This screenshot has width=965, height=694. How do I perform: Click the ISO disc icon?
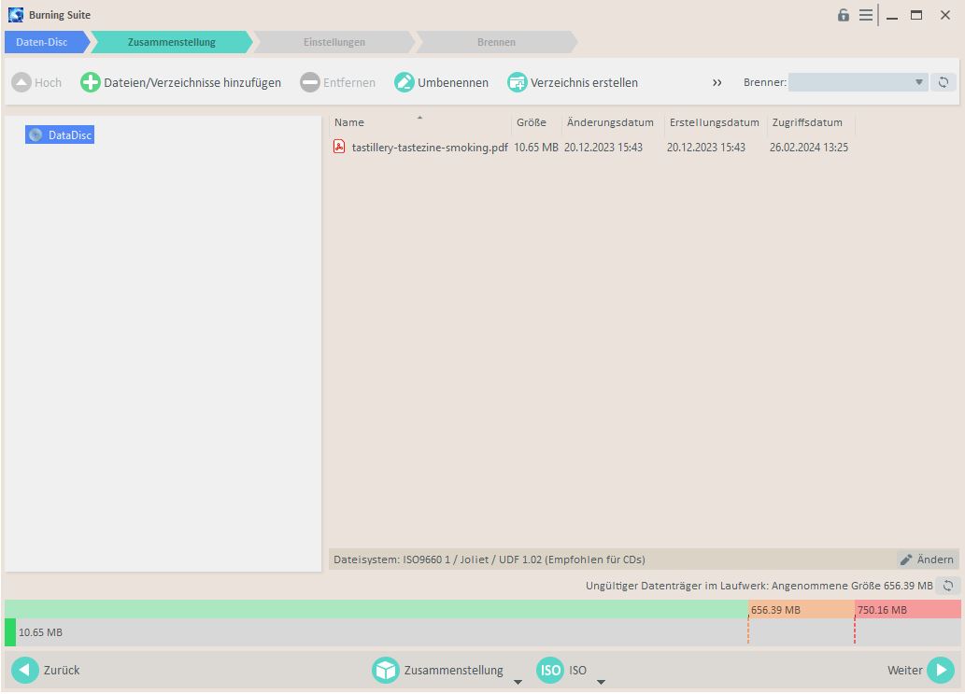click(550, 670)
